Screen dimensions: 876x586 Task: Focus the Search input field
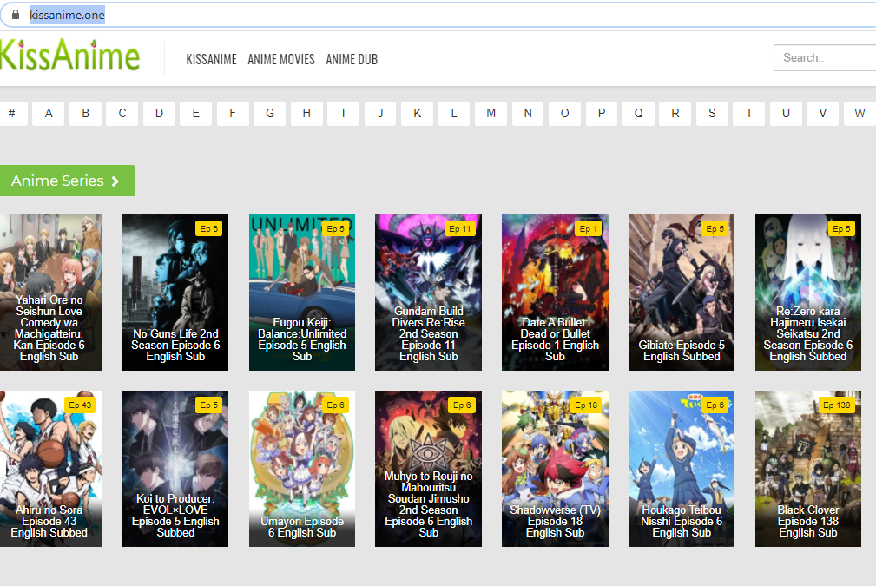click(825, 57)
